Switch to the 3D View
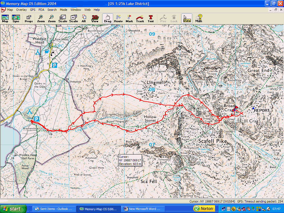This screenshot has height=213, width=284. tap(95, 19)
